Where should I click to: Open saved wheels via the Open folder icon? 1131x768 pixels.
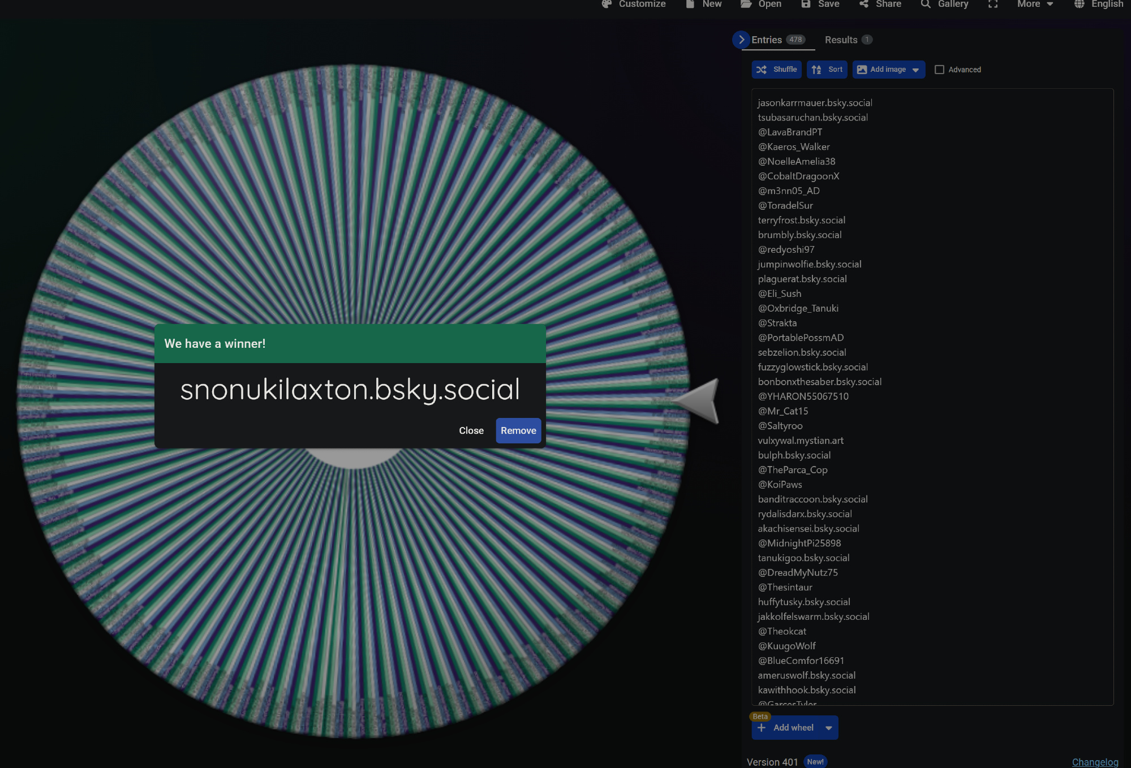tap(746, 4)
